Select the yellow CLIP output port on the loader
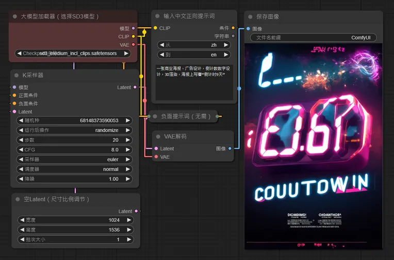Viewport: 394px width, 260px height. 134,37
